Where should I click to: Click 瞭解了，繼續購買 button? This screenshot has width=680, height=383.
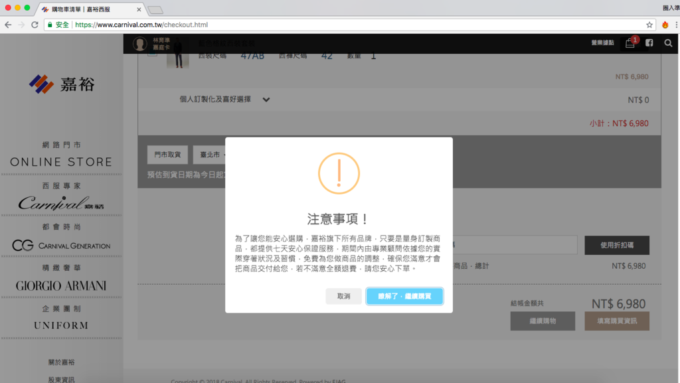point(404,296)
